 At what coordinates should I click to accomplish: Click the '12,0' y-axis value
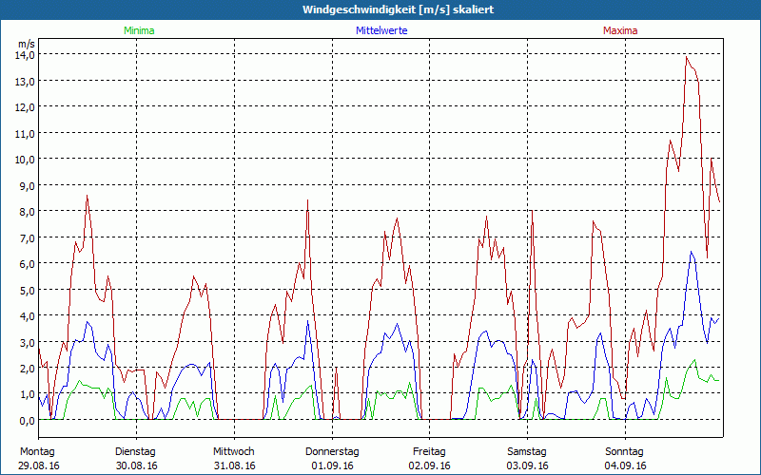coord(27,107)
